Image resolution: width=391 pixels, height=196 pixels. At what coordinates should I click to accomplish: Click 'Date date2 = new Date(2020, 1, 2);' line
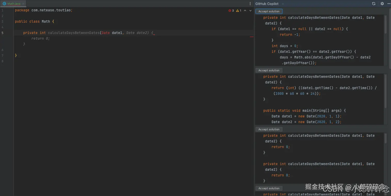306,122
